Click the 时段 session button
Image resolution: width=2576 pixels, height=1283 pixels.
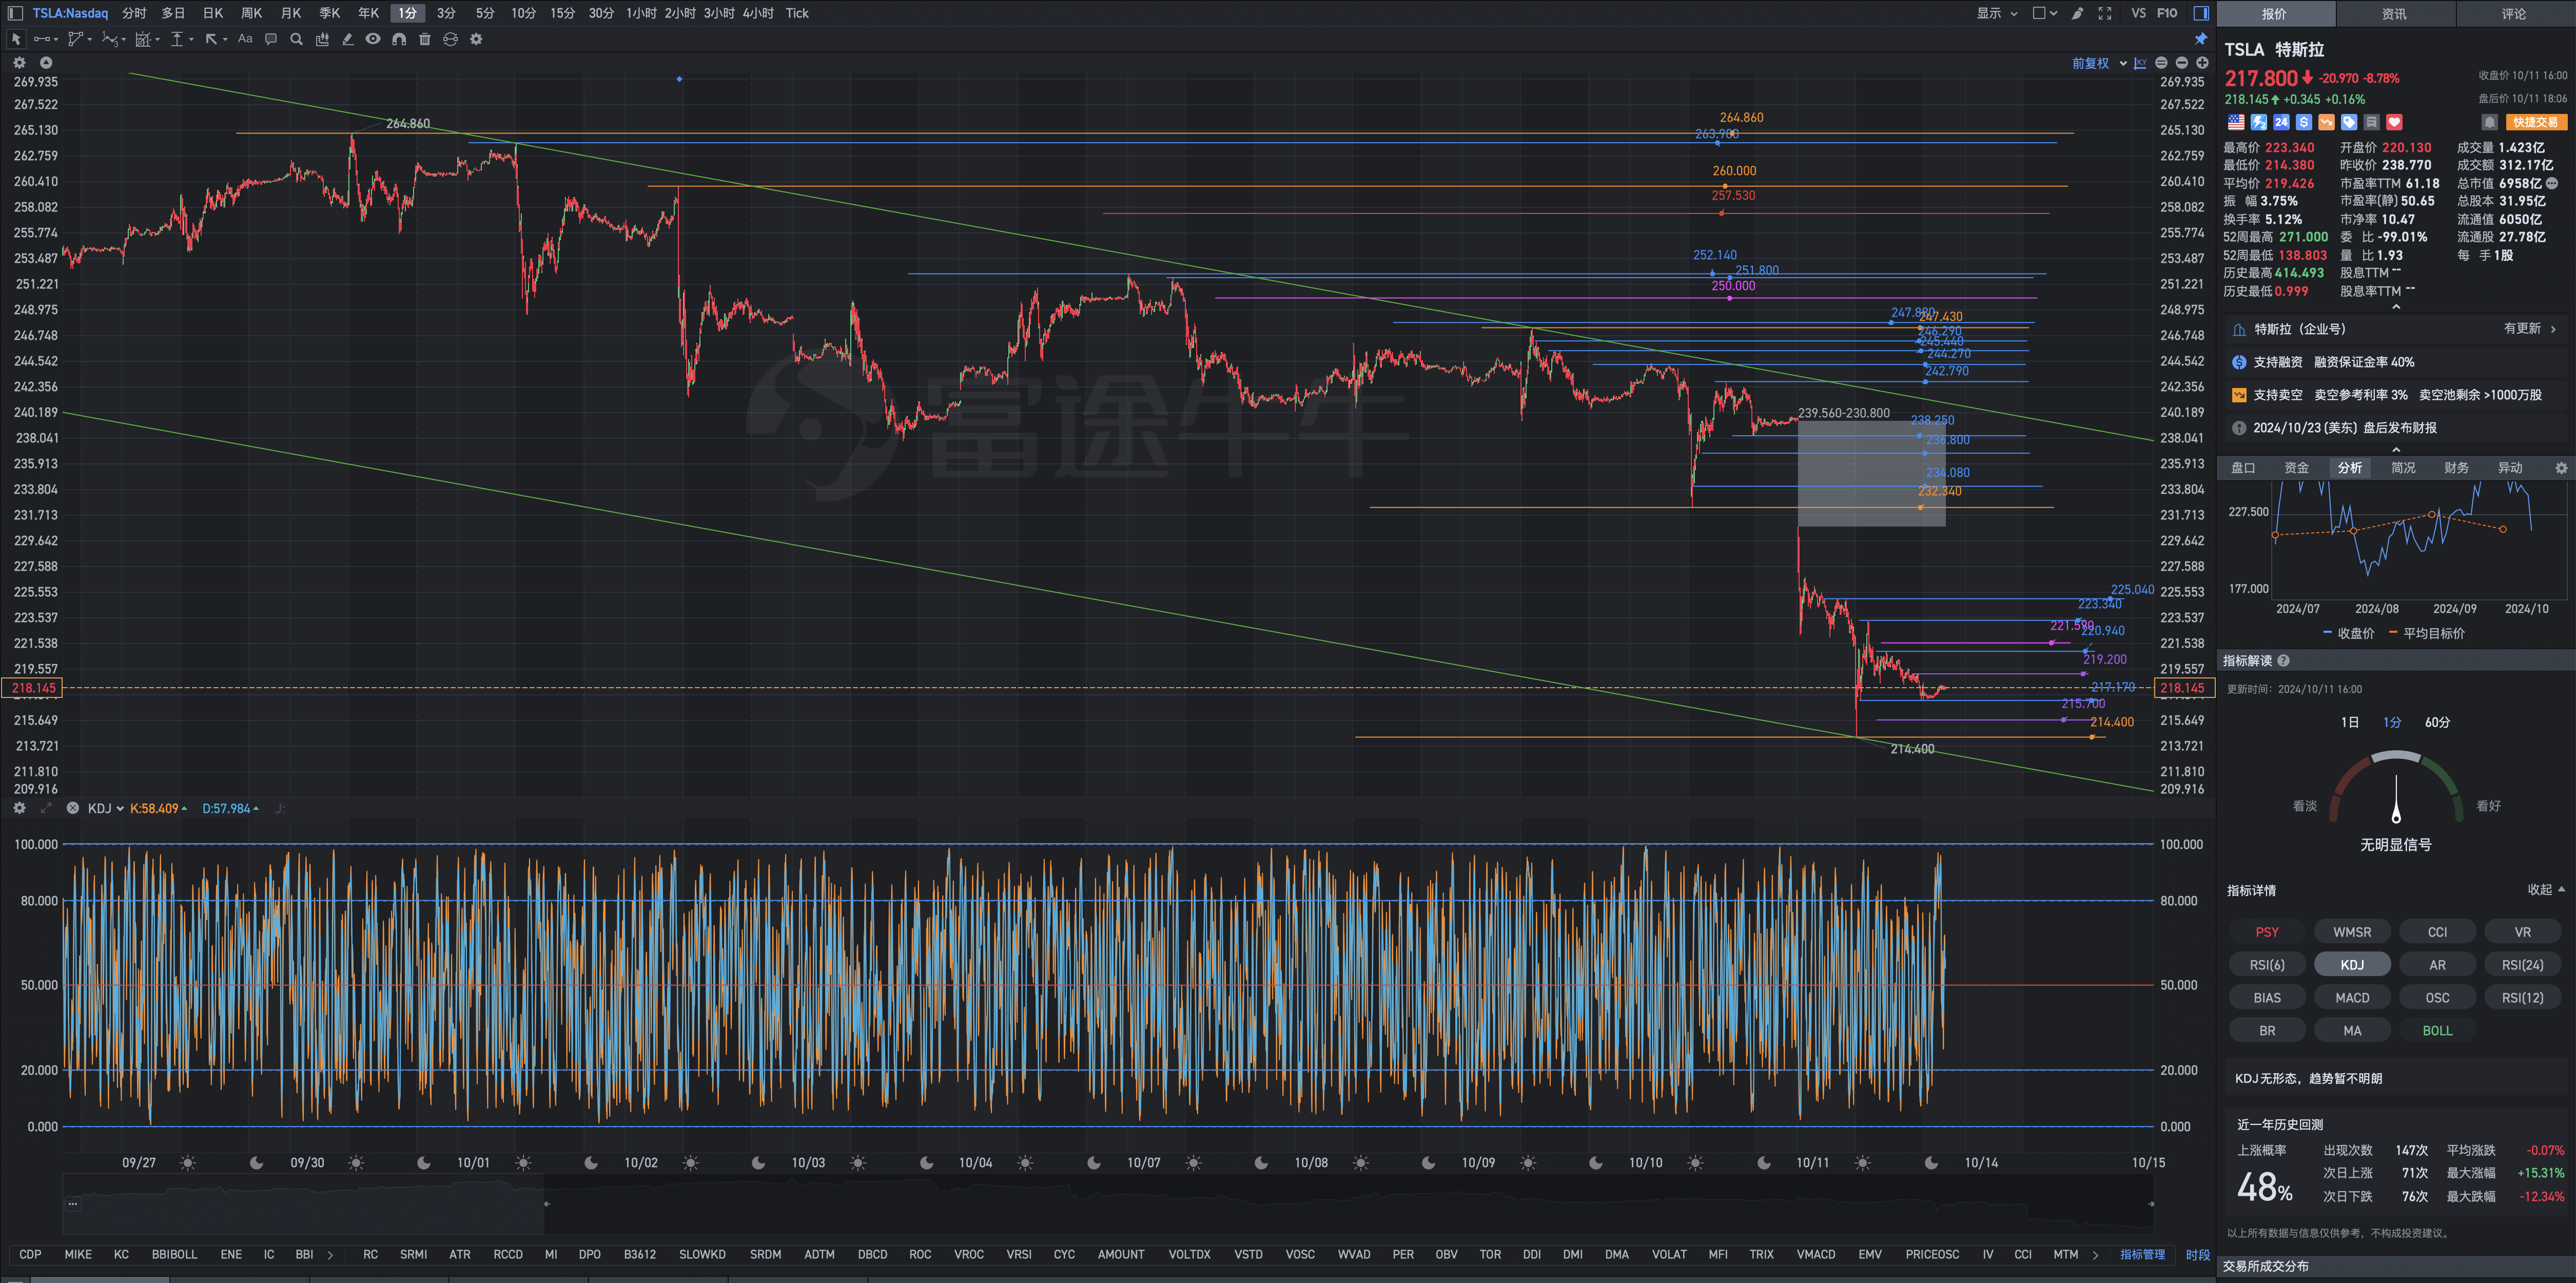click(2197, 1254)
